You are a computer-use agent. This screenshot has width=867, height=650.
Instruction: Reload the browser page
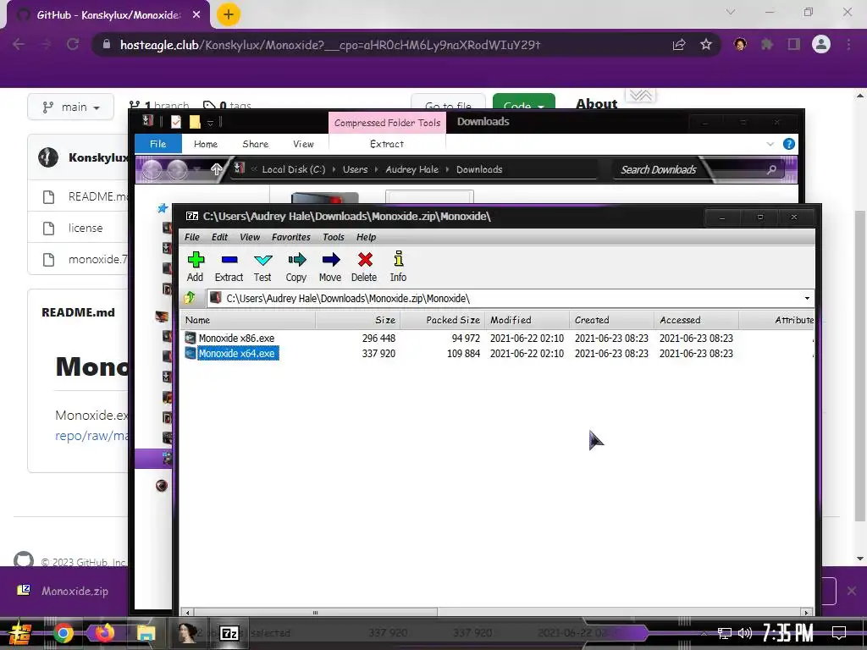click(73, 44)
